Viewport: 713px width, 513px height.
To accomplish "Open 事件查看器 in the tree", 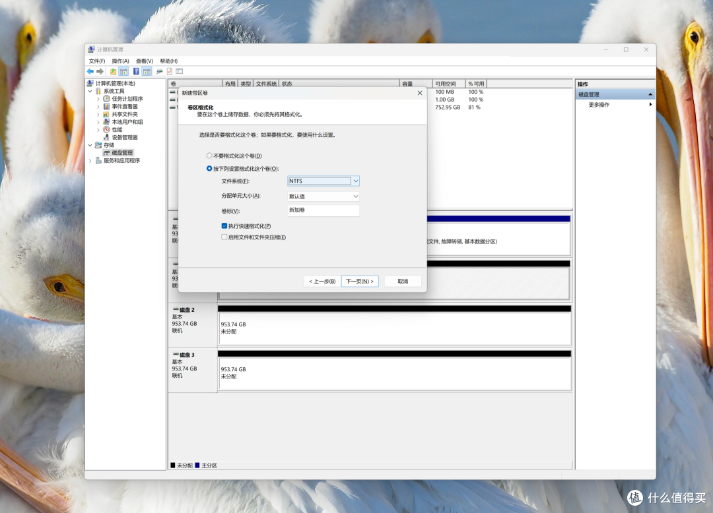I will coord(125,106).
